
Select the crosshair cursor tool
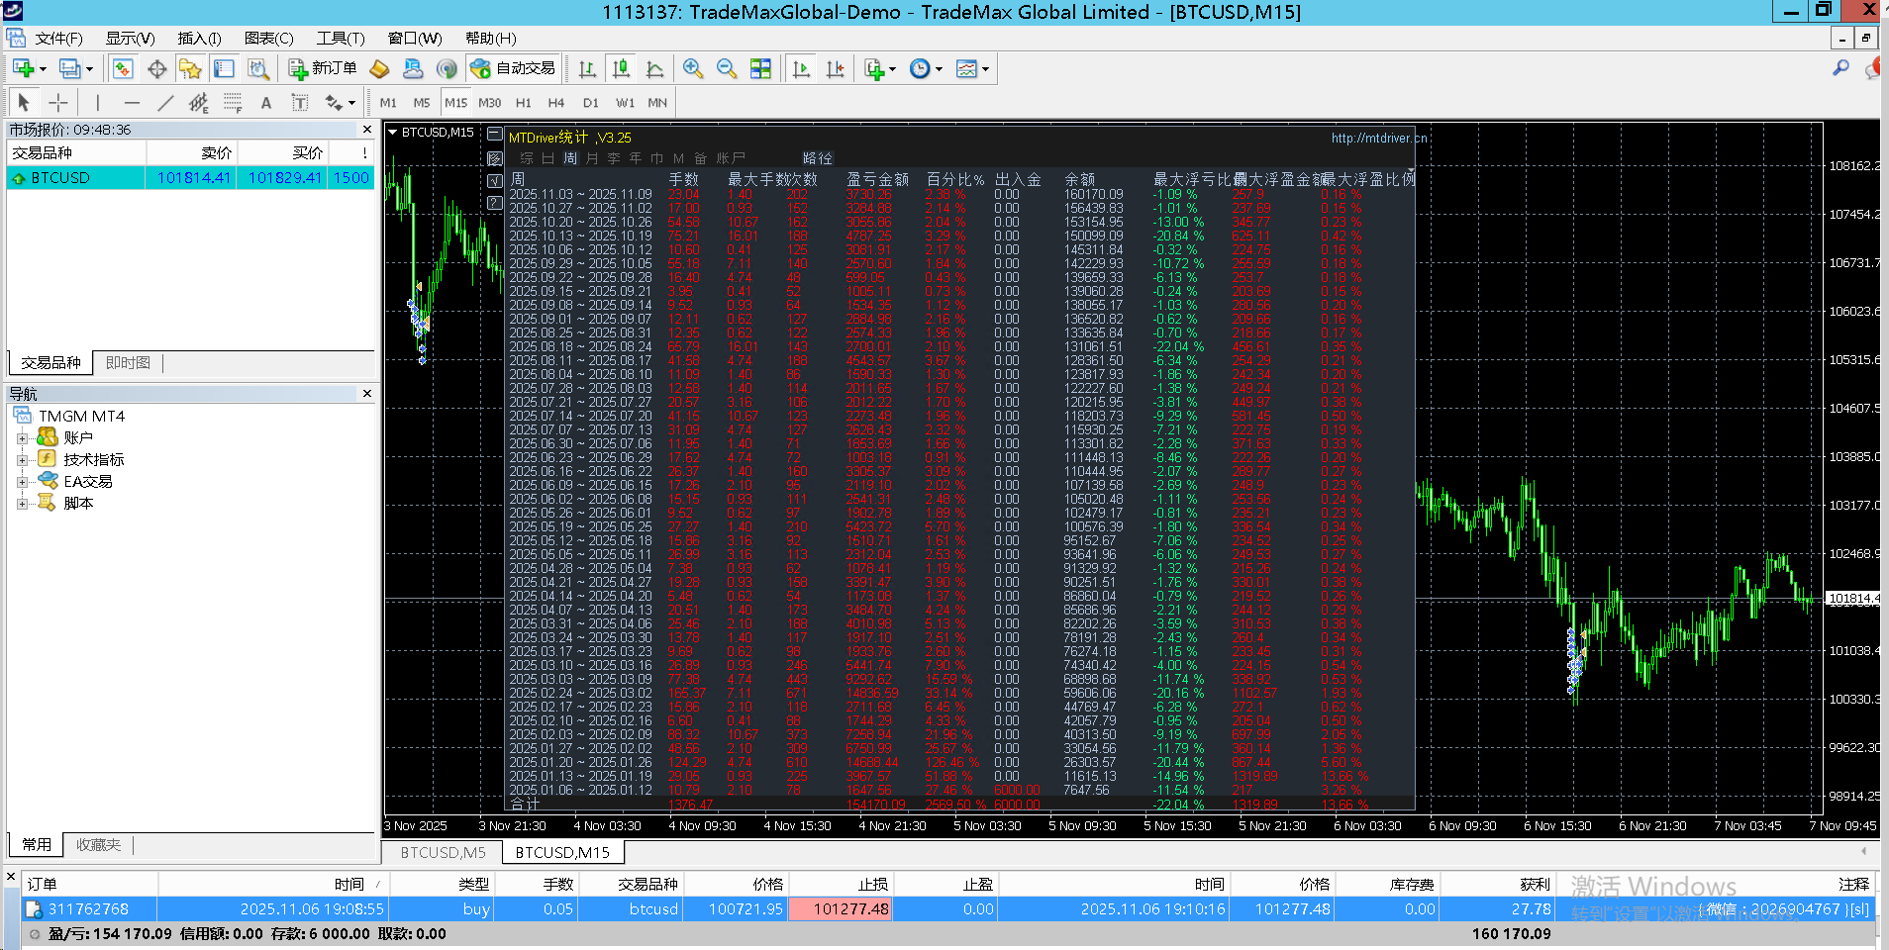58,103
